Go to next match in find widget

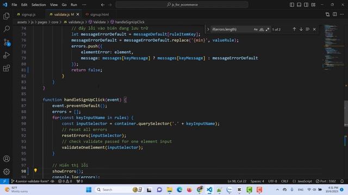(301, 29)
